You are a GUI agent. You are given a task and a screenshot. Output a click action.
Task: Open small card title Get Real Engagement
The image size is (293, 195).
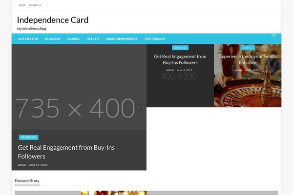[x=180, y=59]
